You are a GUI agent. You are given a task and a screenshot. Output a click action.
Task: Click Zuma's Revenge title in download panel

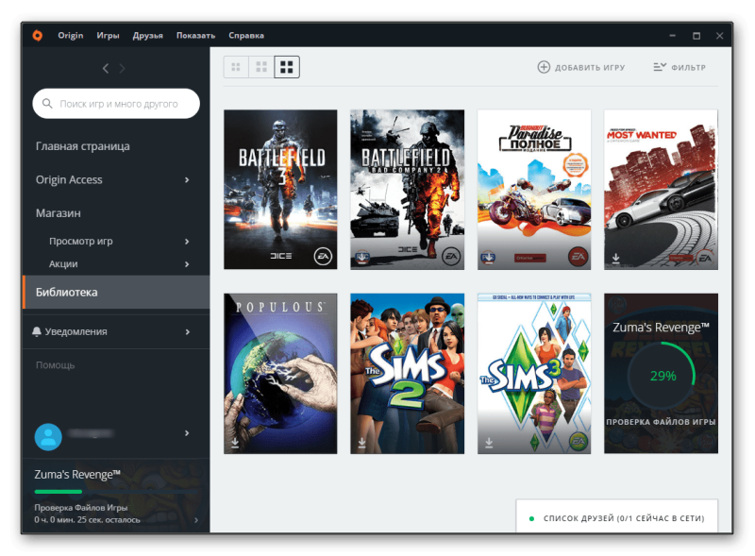(77, 475)
